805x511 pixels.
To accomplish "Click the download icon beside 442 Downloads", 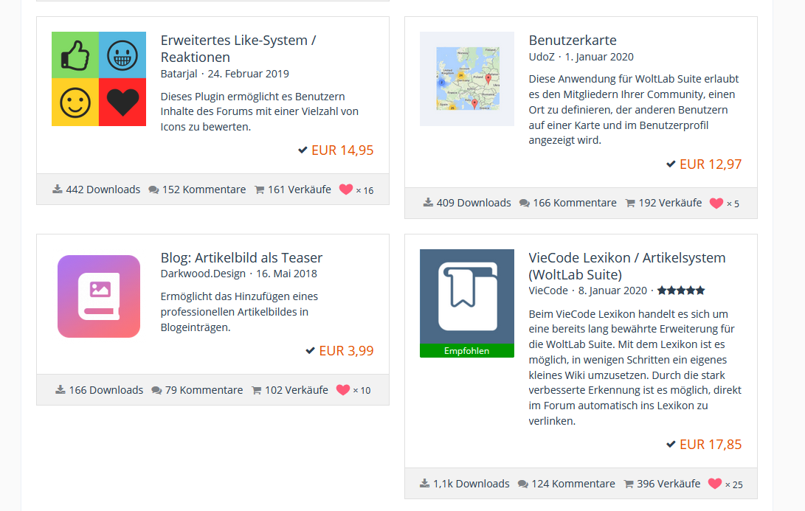I will tap(58, 190).
